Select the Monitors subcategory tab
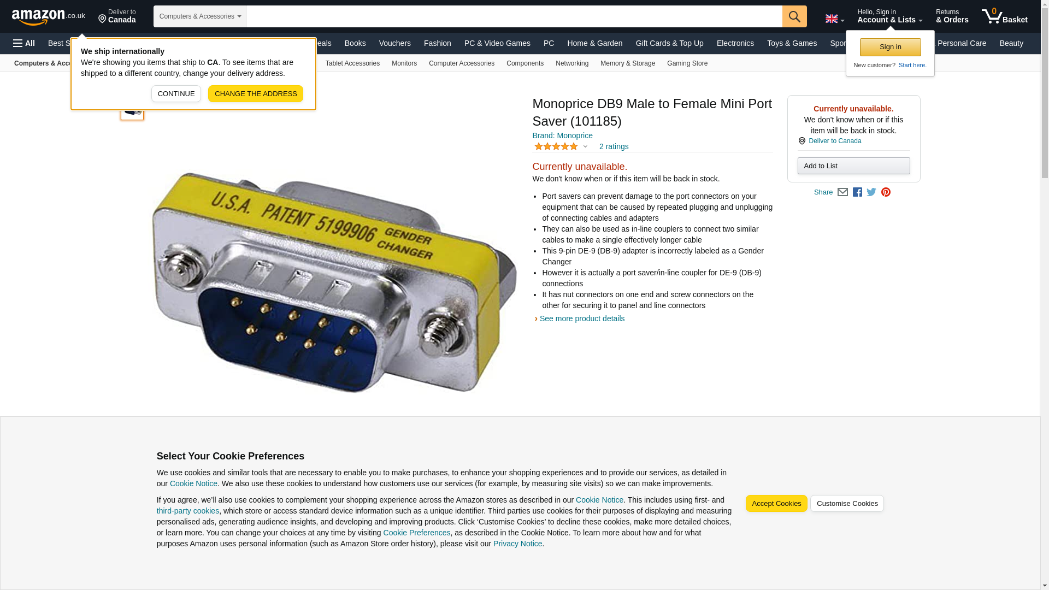The image size is (1049, 590). (404, 63)
